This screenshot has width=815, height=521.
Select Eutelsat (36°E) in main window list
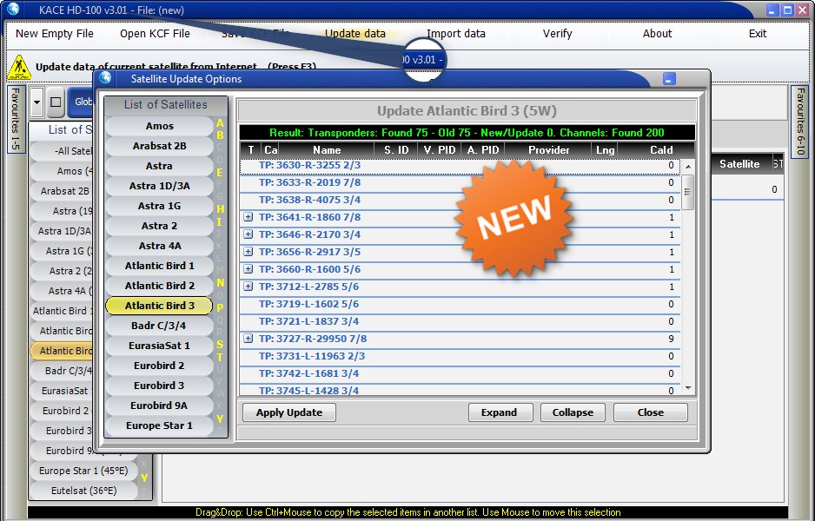83,491
